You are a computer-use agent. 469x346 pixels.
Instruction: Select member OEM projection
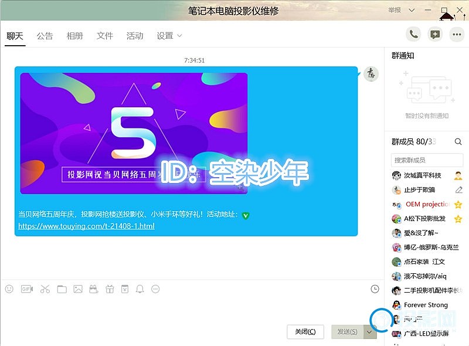tap(427, 205)
